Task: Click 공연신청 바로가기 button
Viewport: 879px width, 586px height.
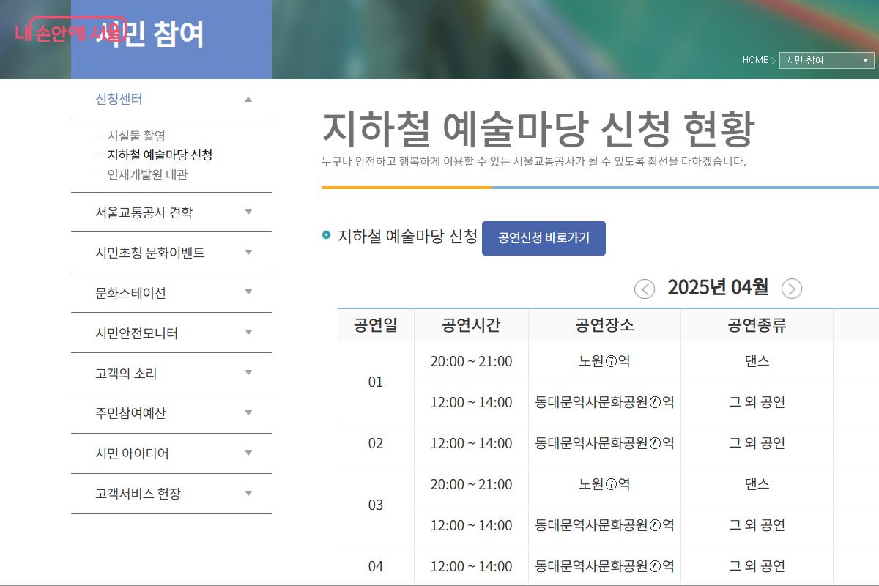Action: pyautogui.click(x=544, y=238)
